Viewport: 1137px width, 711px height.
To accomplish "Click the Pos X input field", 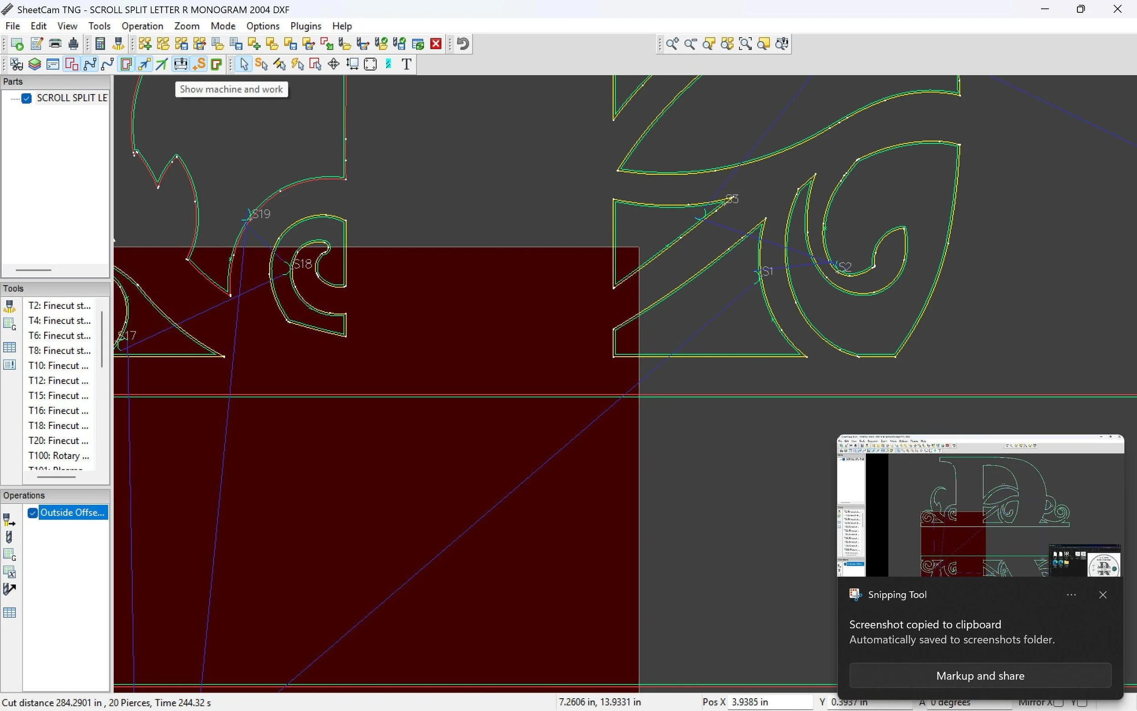I will 770,702.
